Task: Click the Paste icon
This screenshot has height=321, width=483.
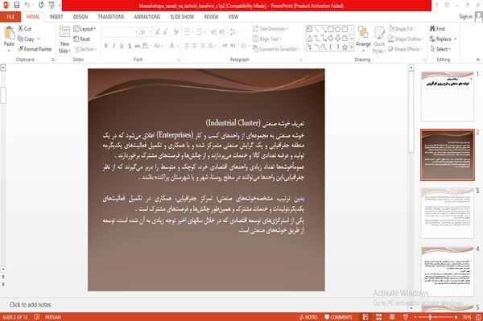Action: (x=9, y=32)
